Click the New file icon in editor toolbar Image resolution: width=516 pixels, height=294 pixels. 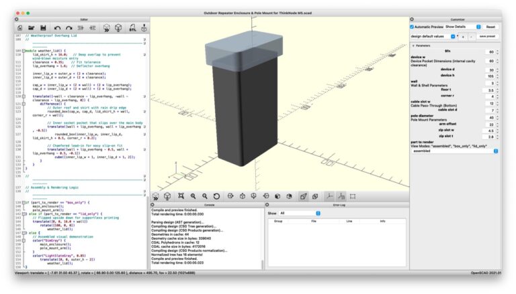(x=20, y=28)
